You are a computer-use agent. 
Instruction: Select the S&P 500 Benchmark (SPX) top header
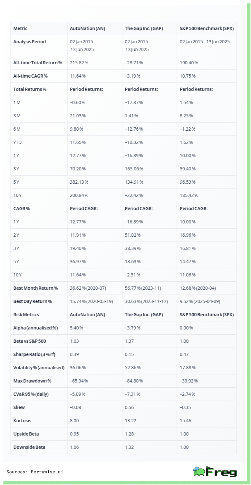tap(207, 28)
